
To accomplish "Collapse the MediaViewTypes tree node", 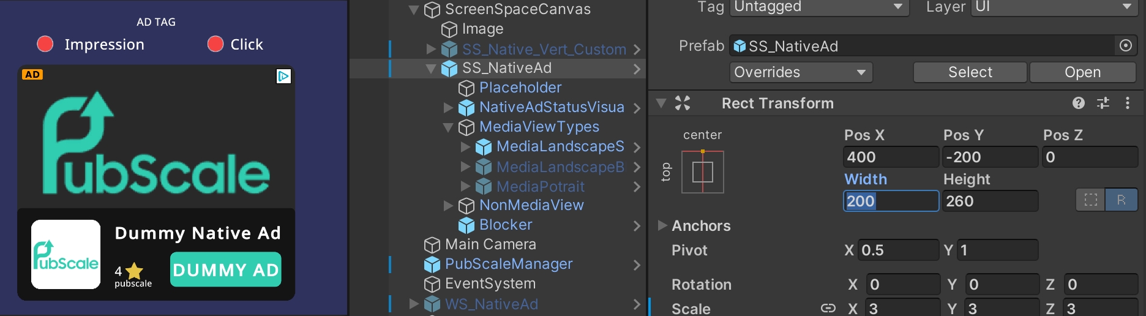I will click(x=448, y=127).
